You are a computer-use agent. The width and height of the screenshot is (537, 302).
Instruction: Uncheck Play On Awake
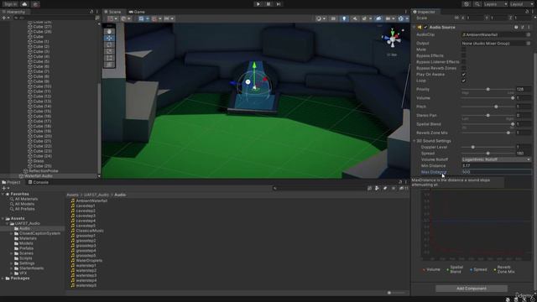(x=463, y=75)
